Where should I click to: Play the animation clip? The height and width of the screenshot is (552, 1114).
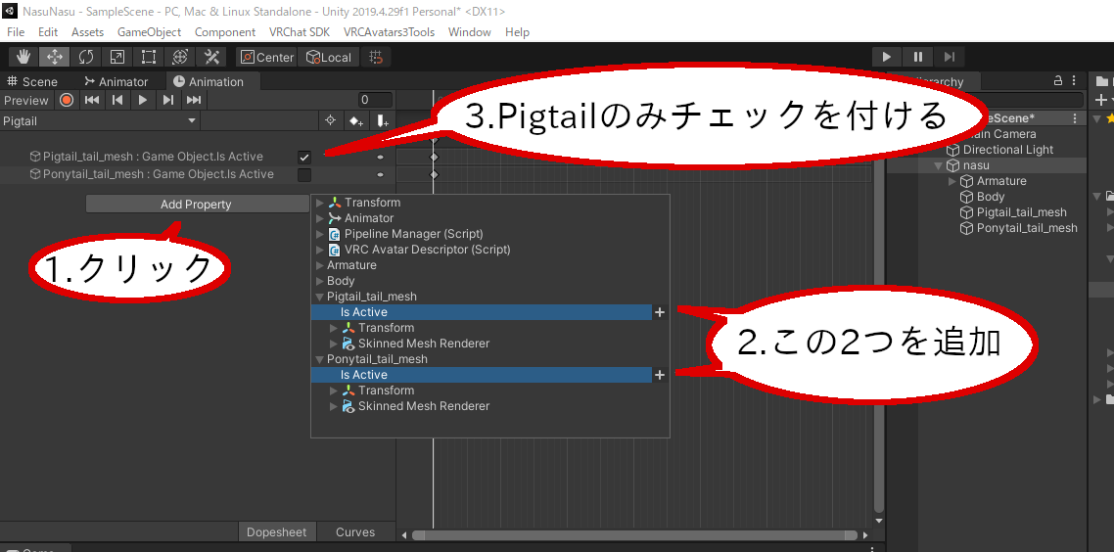(x=143, y=100)
